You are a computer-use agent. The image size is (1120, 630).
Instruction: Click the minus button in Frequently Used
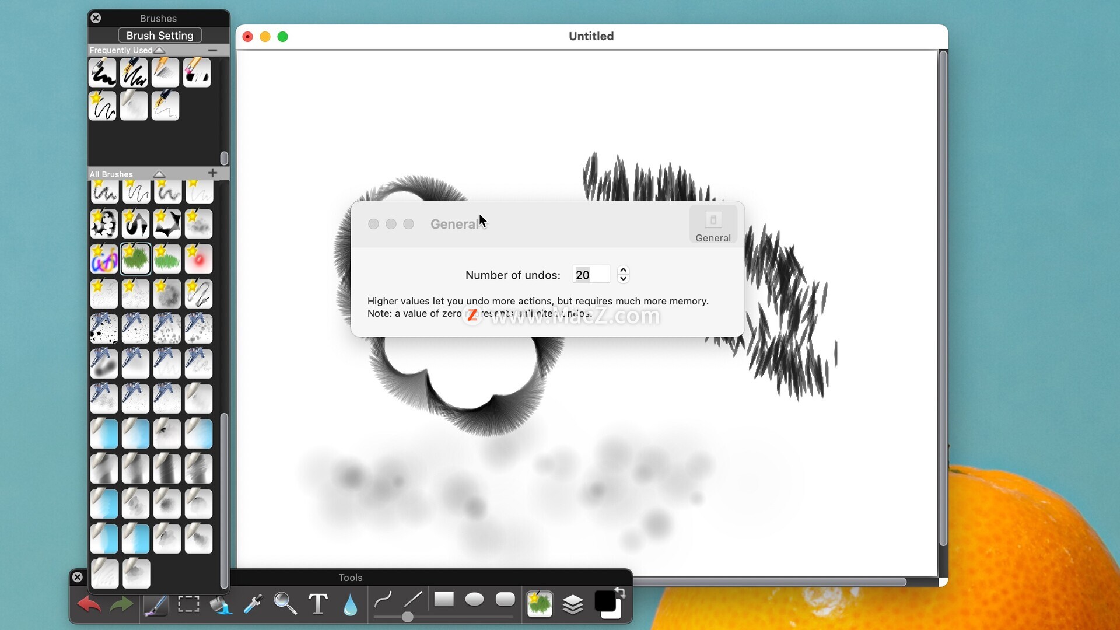212,50
